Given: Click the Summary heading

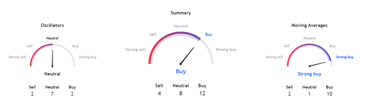Looking at the screenshot, I should tap(181, 13).
